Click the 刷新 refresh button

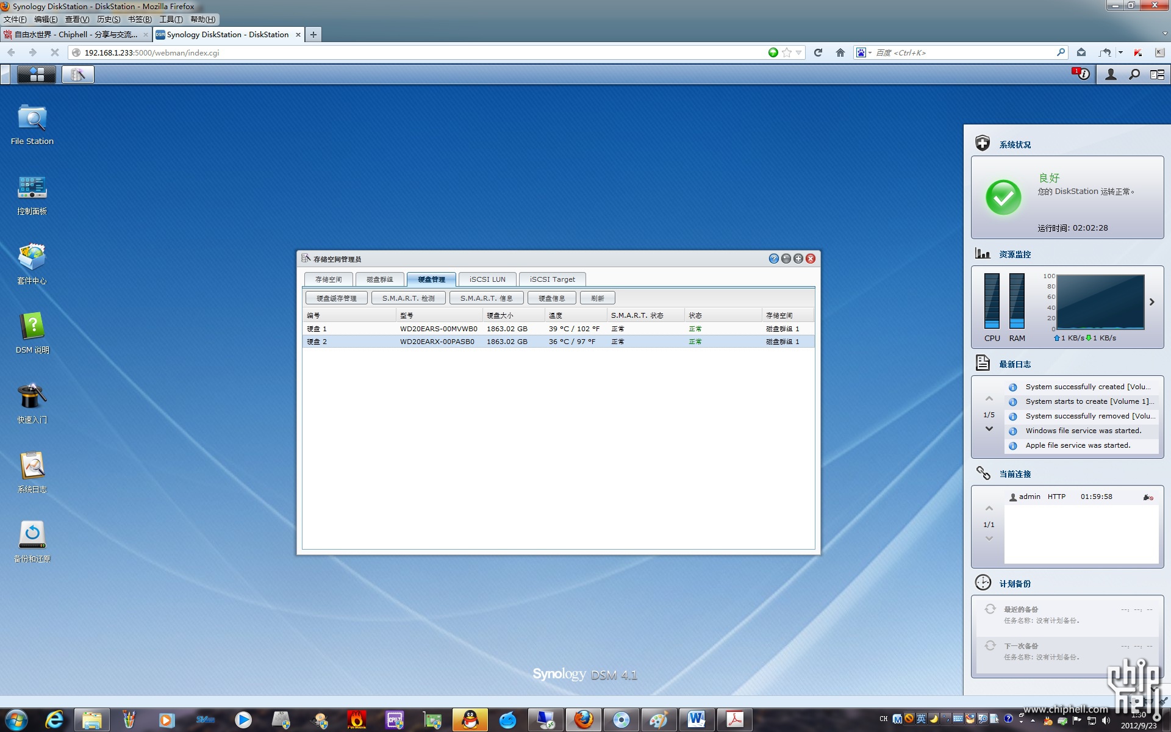click(x=598, y=298)
